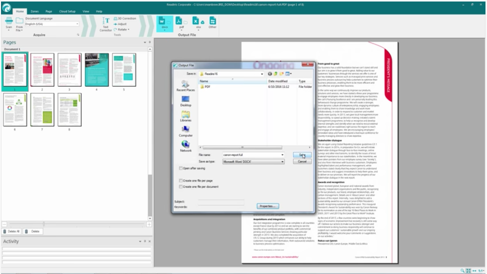Switch to the Zones tab
The width and height of the screenshot is (487, 274).
point(34,11)
